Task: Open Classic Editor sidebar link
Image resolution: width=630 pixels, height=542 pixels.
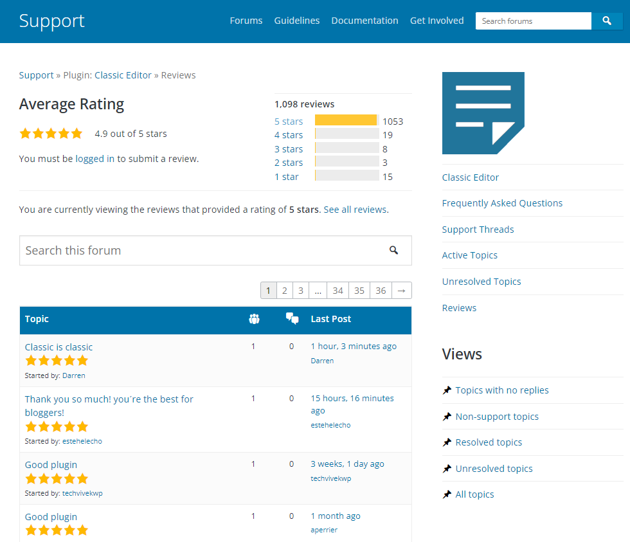Action: 471,177
